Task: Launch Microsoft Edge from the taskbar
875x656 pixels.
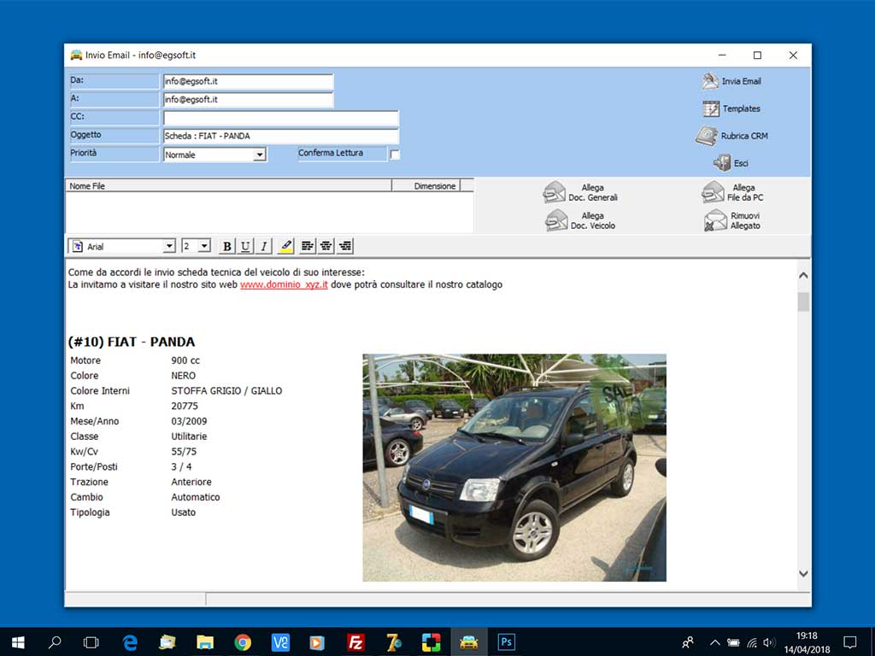Action: [130, 642]
